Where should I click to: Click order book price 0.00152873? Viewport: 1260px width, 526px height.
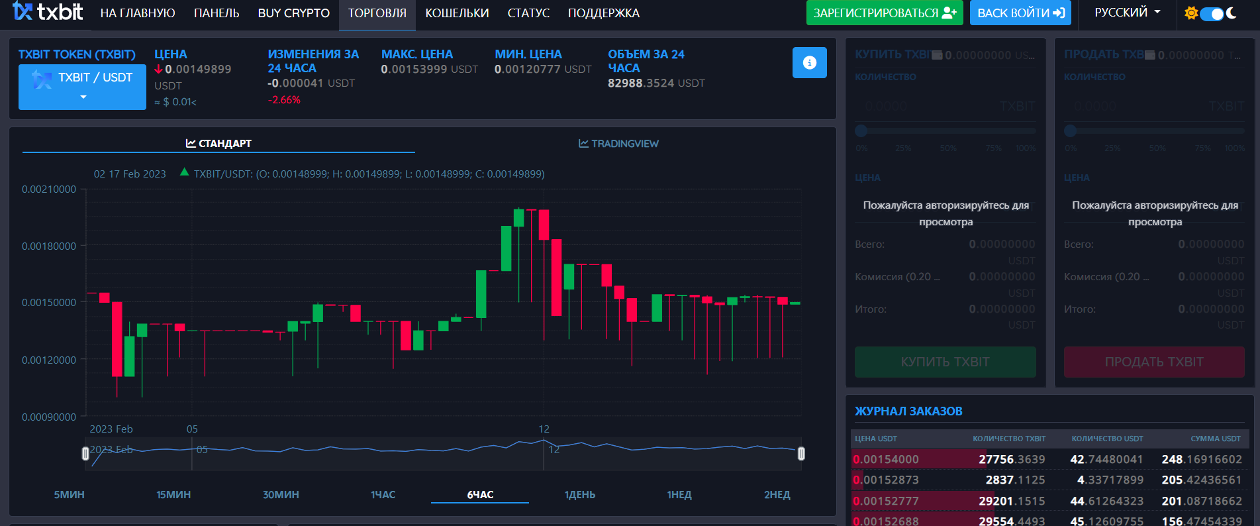tap(886, 480)
